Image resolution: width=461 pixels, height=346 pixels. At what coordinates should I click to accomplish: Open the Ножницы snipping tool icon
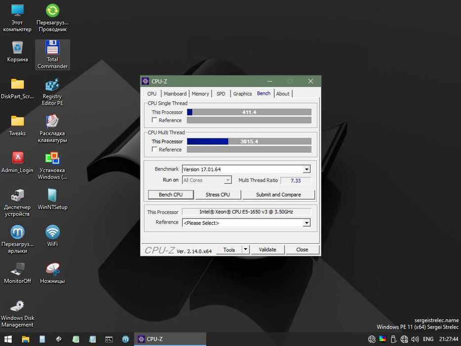click(52, 273)
